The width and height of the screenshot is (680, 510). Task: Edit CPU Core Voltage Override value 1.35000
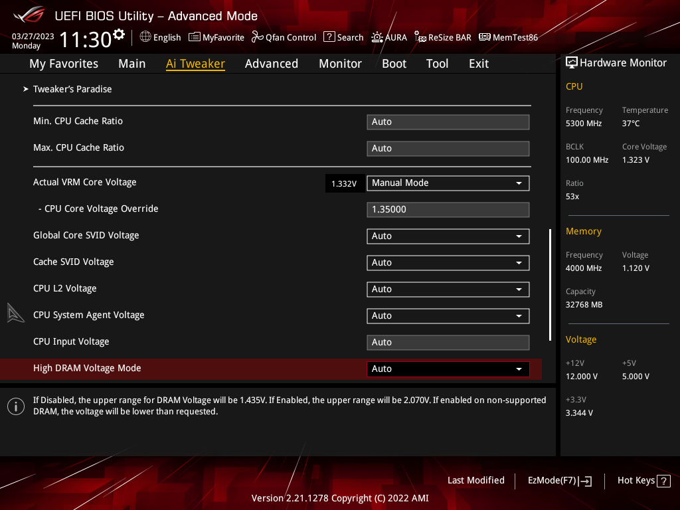pyautogui.click(x=448, y=209)
